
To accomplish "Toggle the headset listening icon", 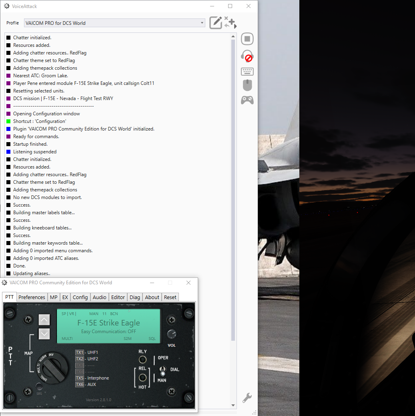I will 247,56.
